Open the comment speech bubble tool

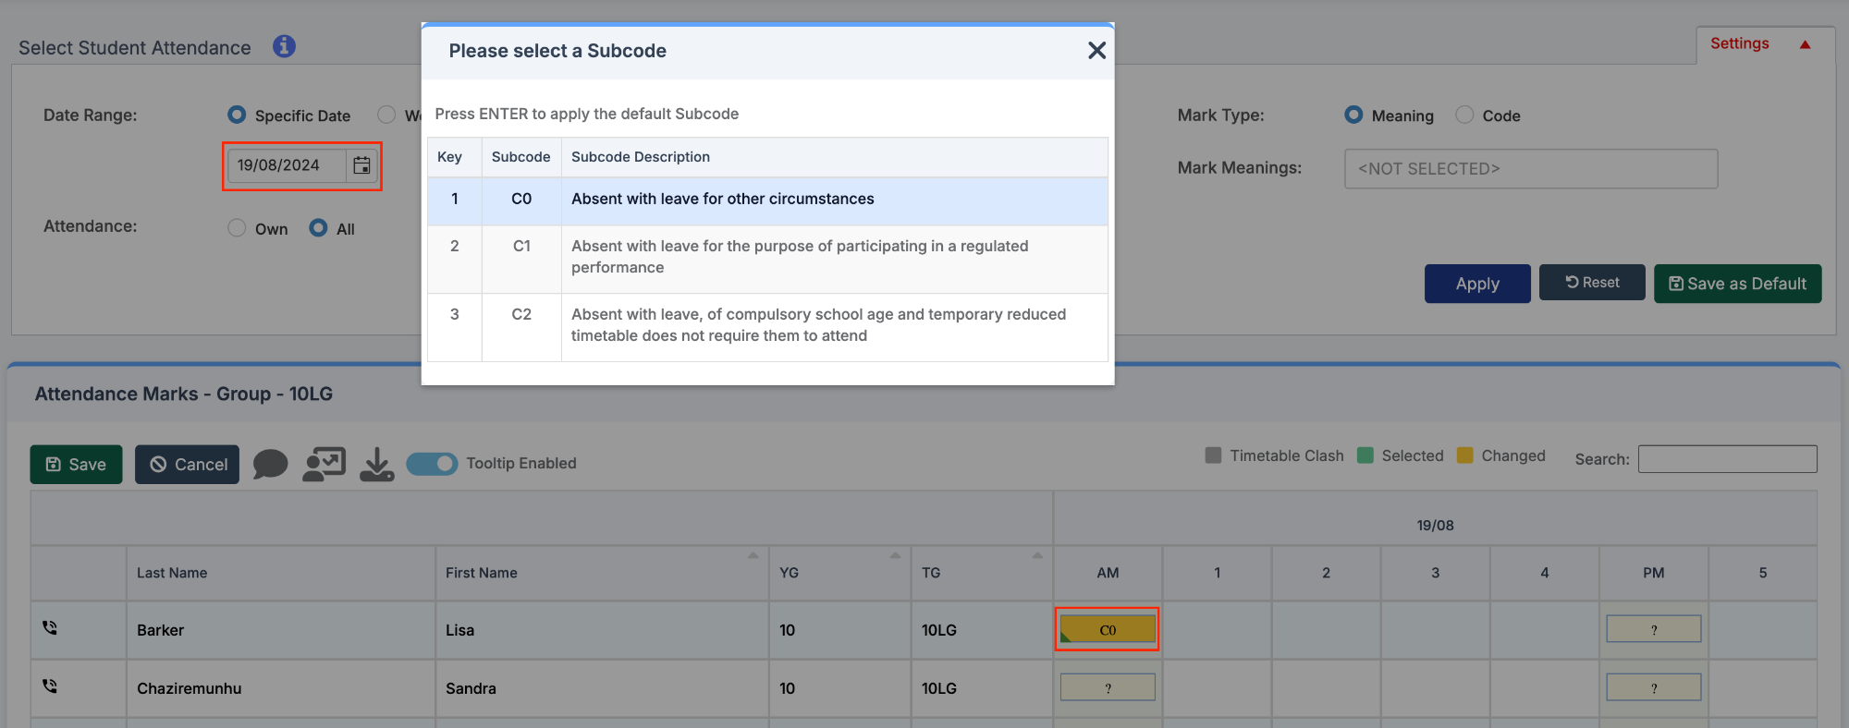point(271,464)
